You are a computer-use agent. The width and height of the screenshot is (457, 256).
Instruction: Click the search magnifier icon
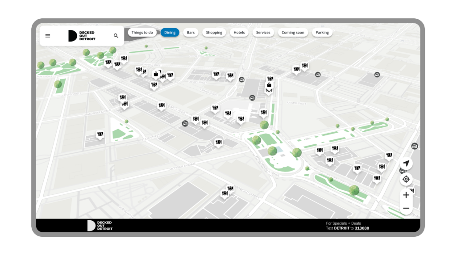(116, 36)
